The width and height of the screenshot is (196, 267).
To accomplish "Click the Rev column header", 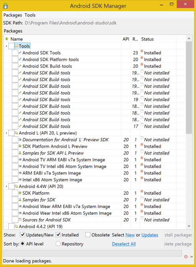I will (x=136, y=39).
